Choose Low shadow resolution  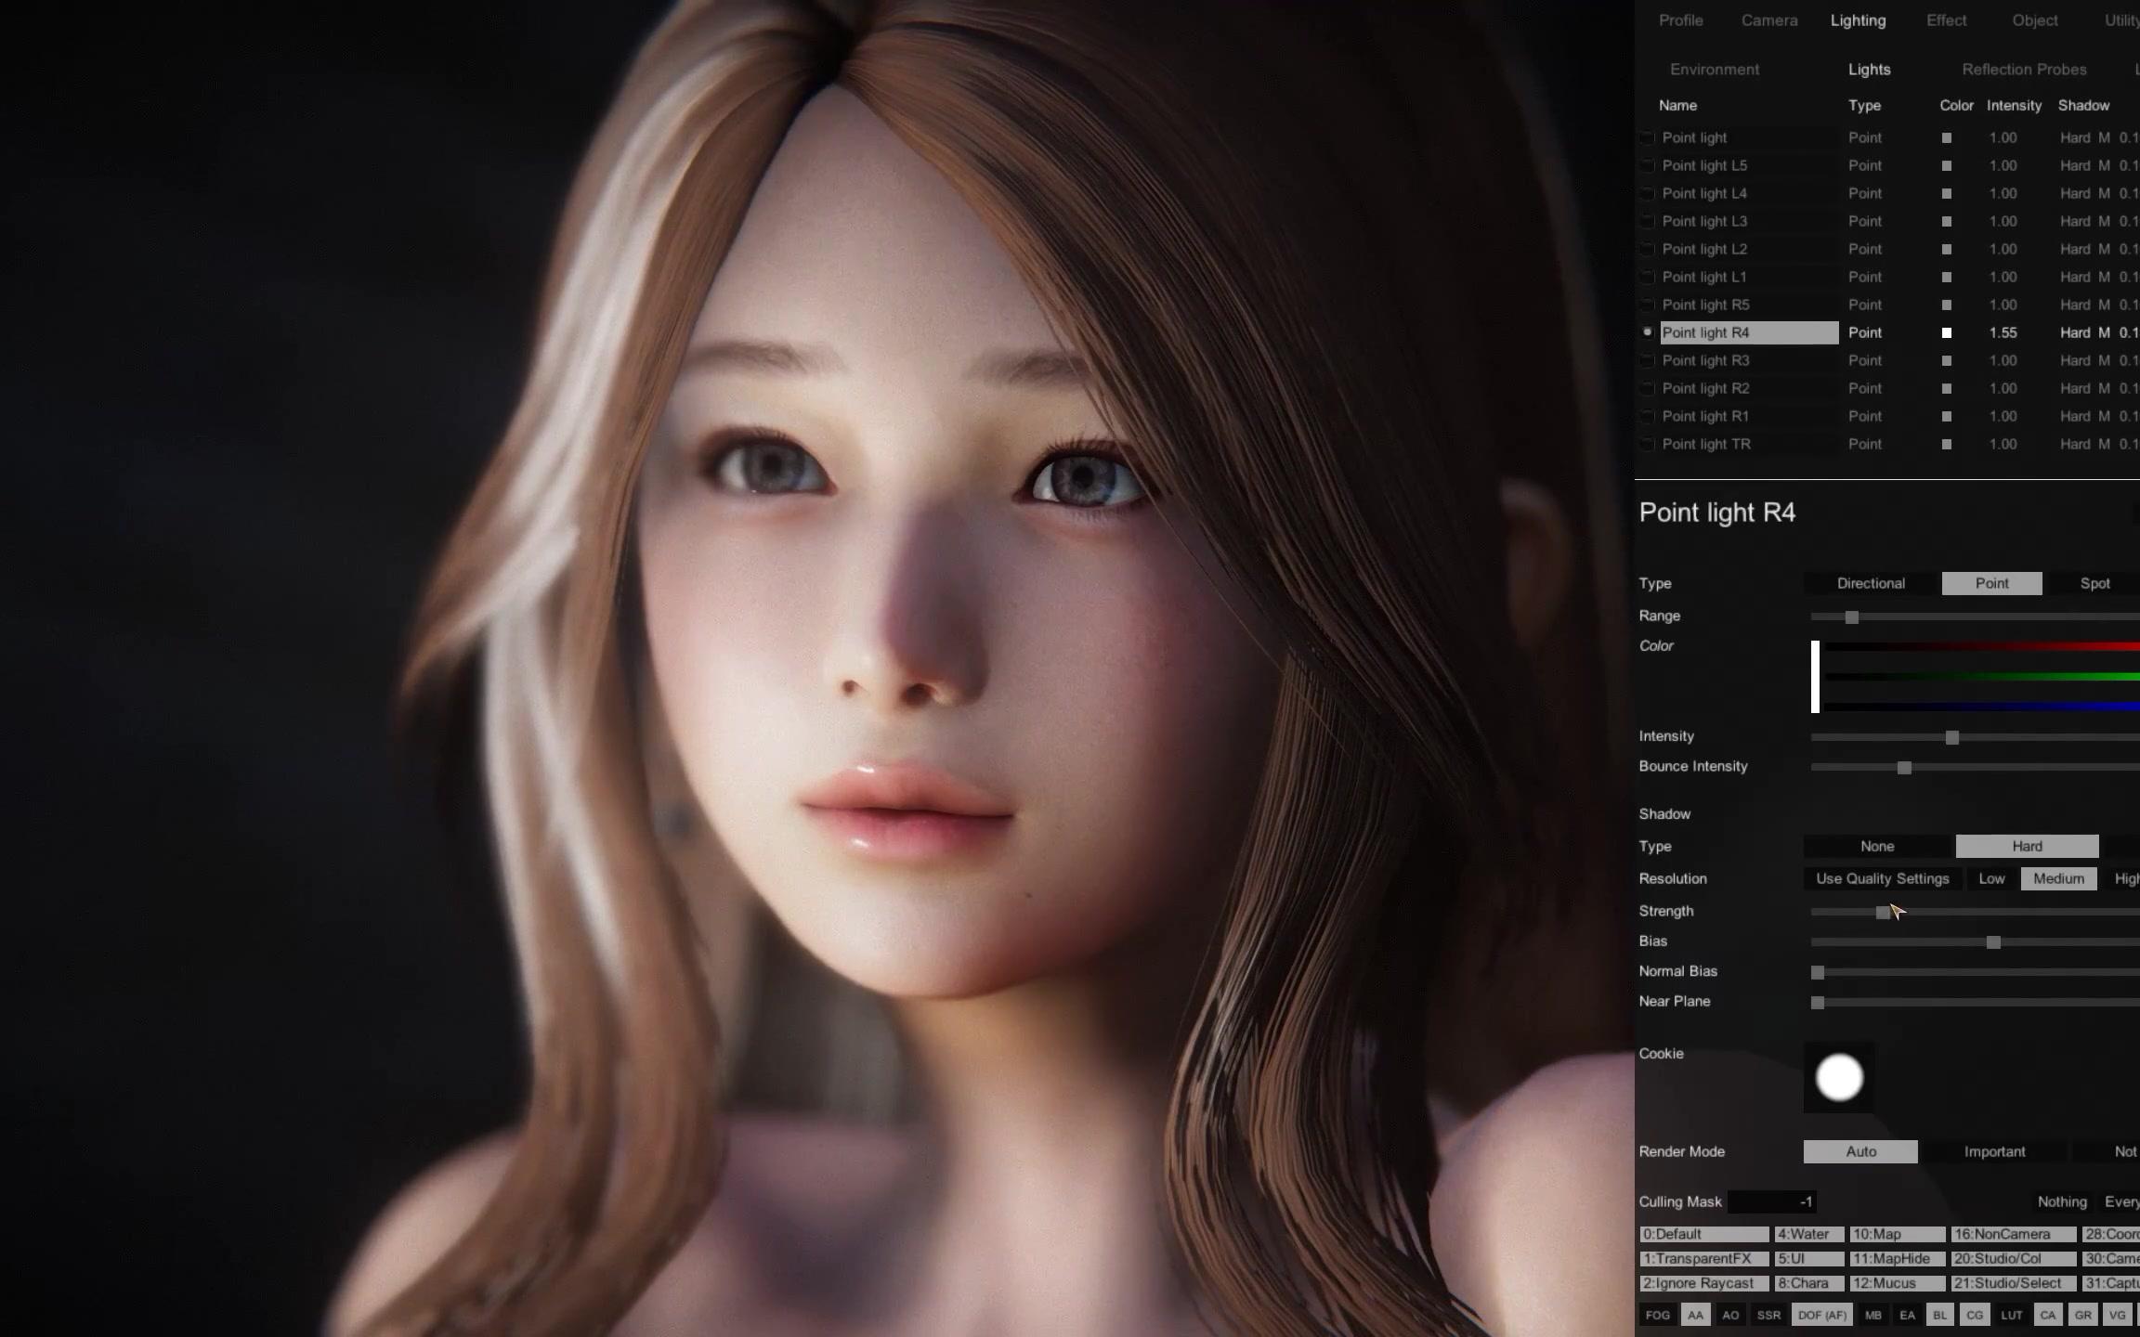tap(1991, 878)
